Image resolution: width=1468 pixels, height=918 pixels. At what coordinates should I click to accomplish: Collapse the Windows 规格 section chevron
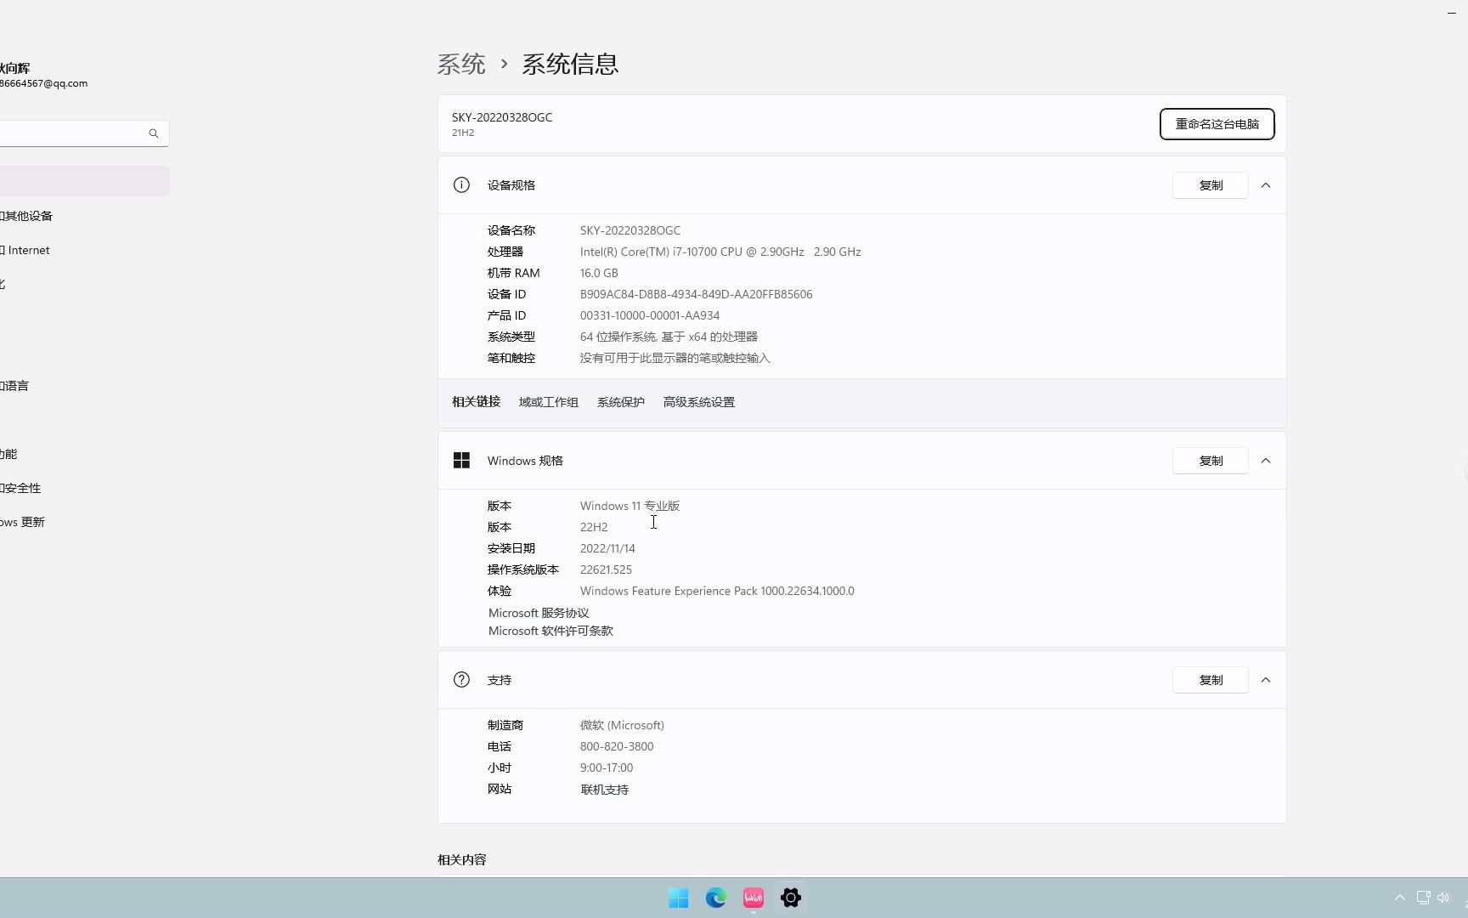pyautogui.click(x=1265, y=460)
